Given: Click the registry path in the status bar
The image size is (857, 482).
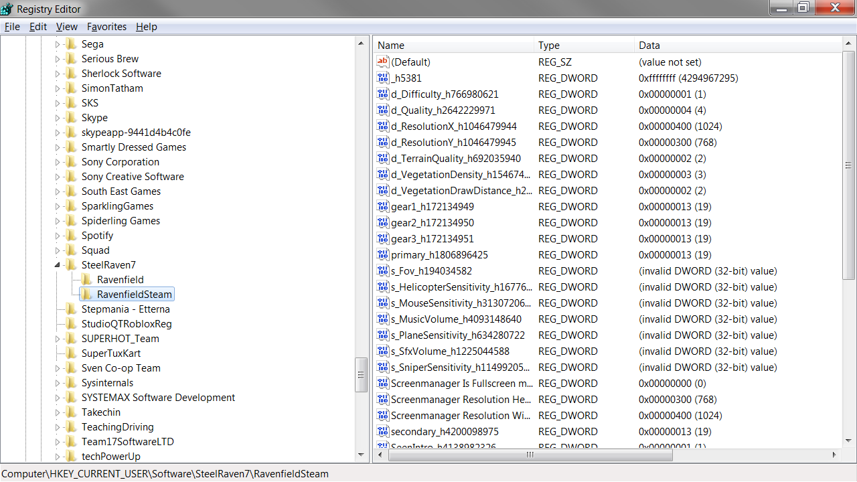Looking at the screenshot, I should [x=165, y=474].
